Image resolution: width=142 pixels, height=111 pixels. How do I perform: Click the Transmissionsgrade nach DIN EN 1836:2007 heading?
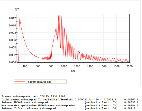(x=33, y=96)
